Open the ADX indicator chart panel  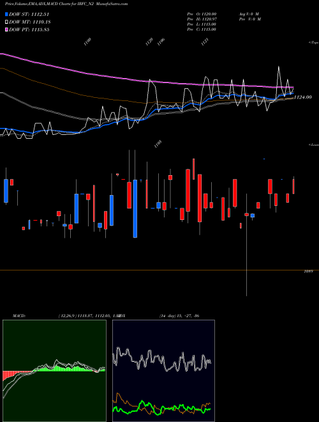[163, 371]
